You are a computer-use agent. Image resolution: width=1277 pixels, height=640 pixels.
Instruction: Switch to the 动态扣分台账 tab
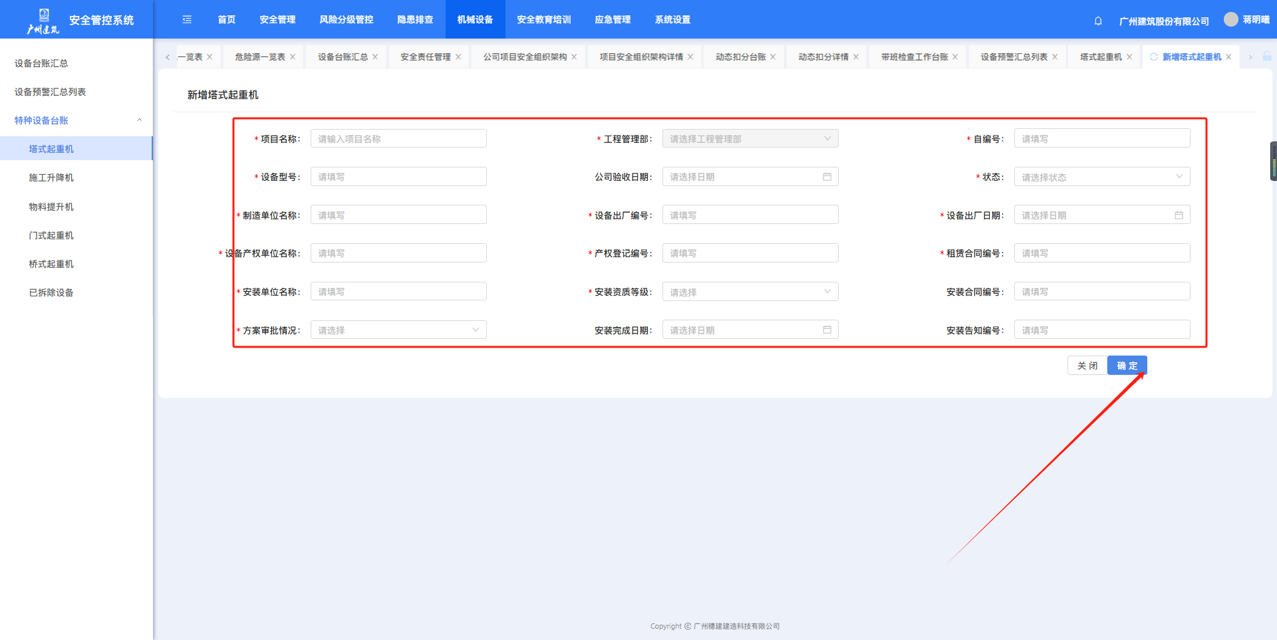click(740, 57)
